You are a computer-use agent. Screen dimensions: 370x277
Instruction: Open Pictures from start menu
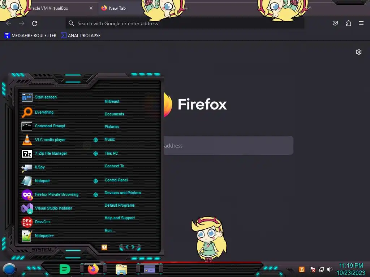tap(112, 127)
